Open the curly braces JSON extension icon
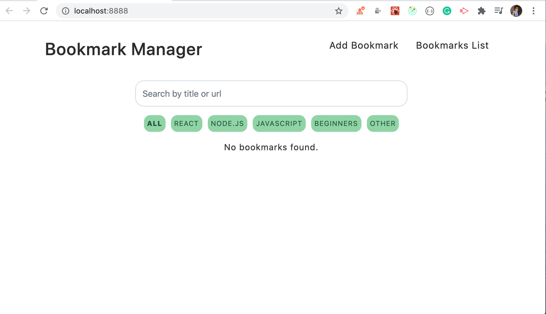This screenshot has height=314, width=546. tap(430, 11)
